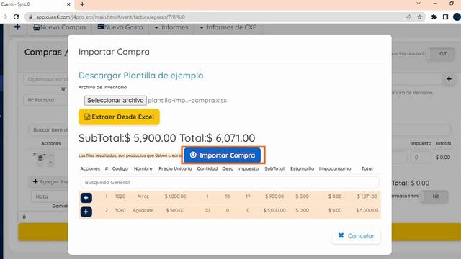This screenshot has width=461, height=259.
Task: Close the Cuenti browser tab
Action: 68,4
